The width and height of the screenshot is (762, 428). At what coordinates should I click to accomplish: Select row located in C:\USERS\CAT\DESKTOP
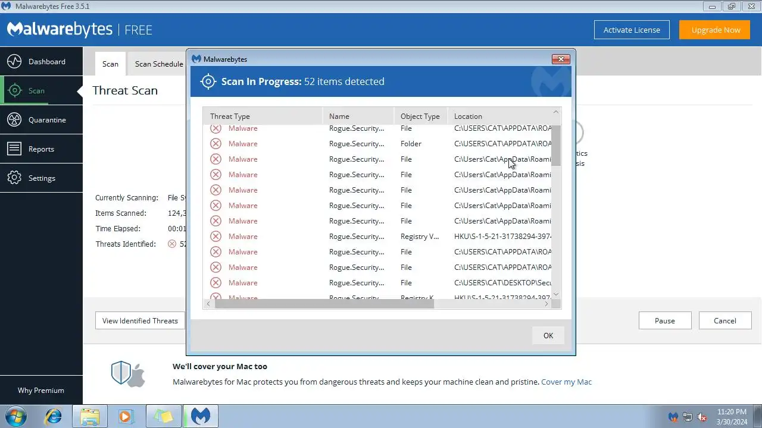(377, 282)
